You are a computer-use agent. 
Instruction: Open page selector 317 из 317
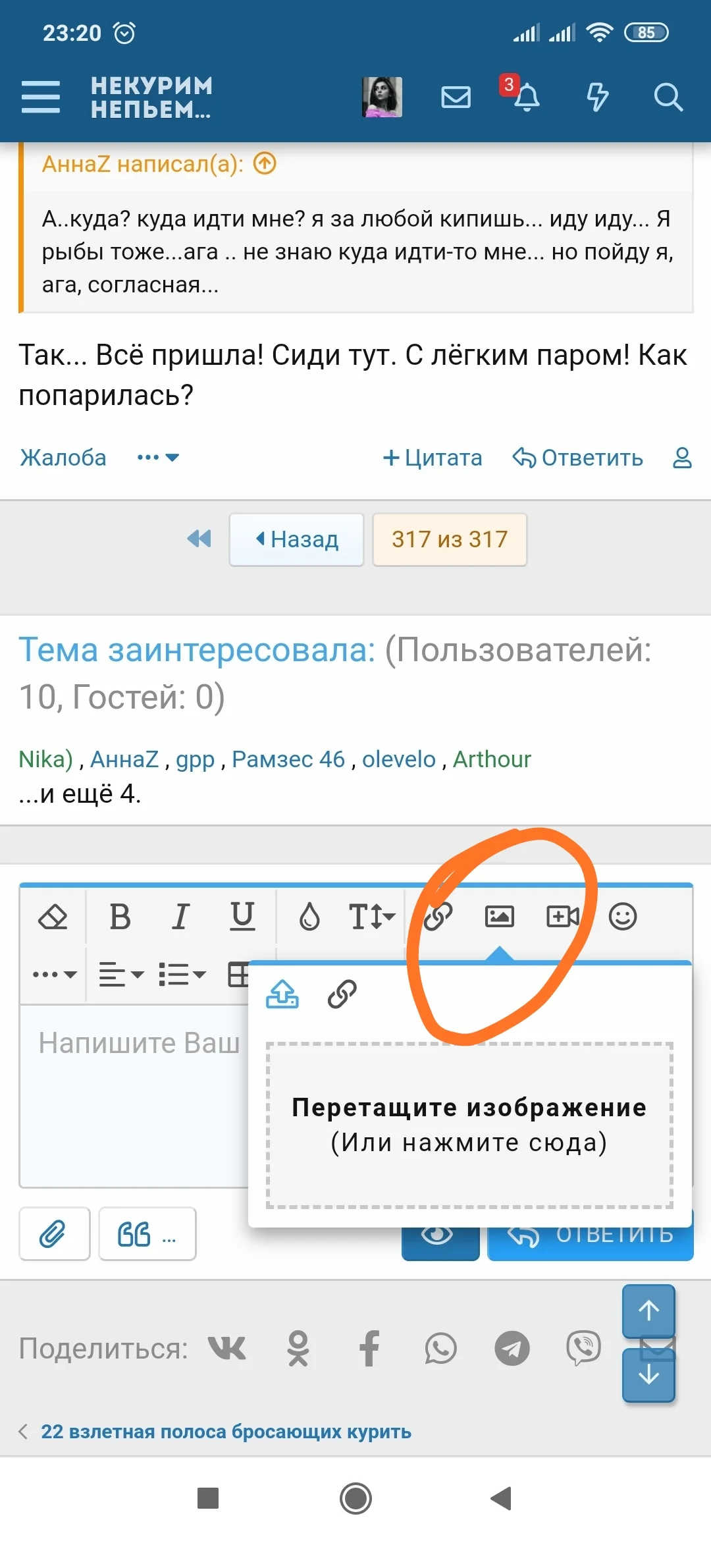point(450,539)
